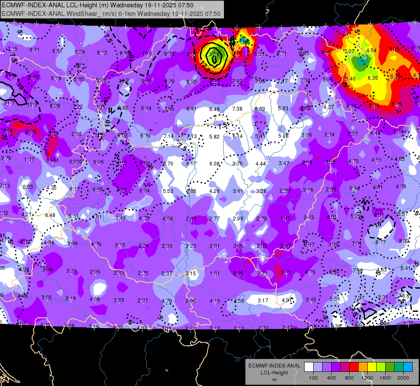Image resolution: width=420 pixels, height=386 pixels.
Task: Click the 8.02 value near the right edge
Action: tap(404, 241)
